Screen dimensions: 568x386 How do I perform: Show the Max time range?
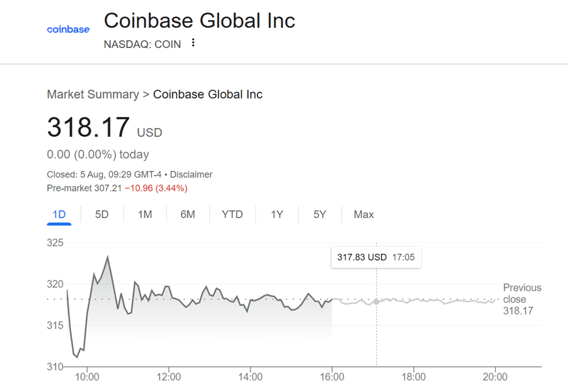[363, 214]
